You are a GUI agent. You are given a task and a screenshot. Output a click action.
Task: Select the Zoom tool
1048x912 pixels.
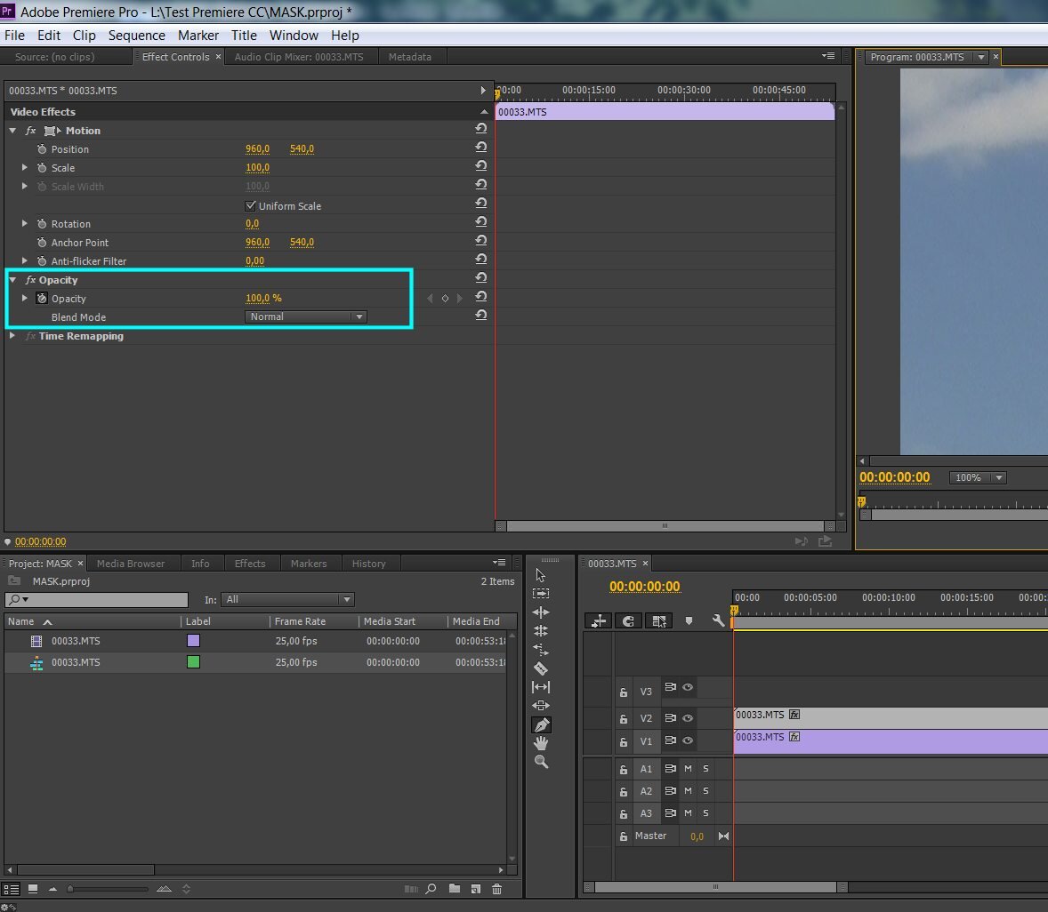(541, 762)
